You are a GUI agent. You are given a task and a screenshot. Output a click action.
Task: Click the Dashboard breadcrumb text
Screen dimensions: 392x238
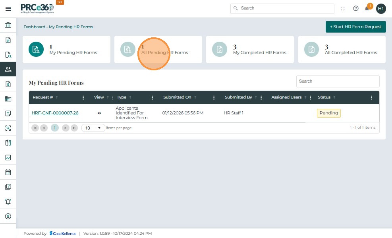click(34, 27)
